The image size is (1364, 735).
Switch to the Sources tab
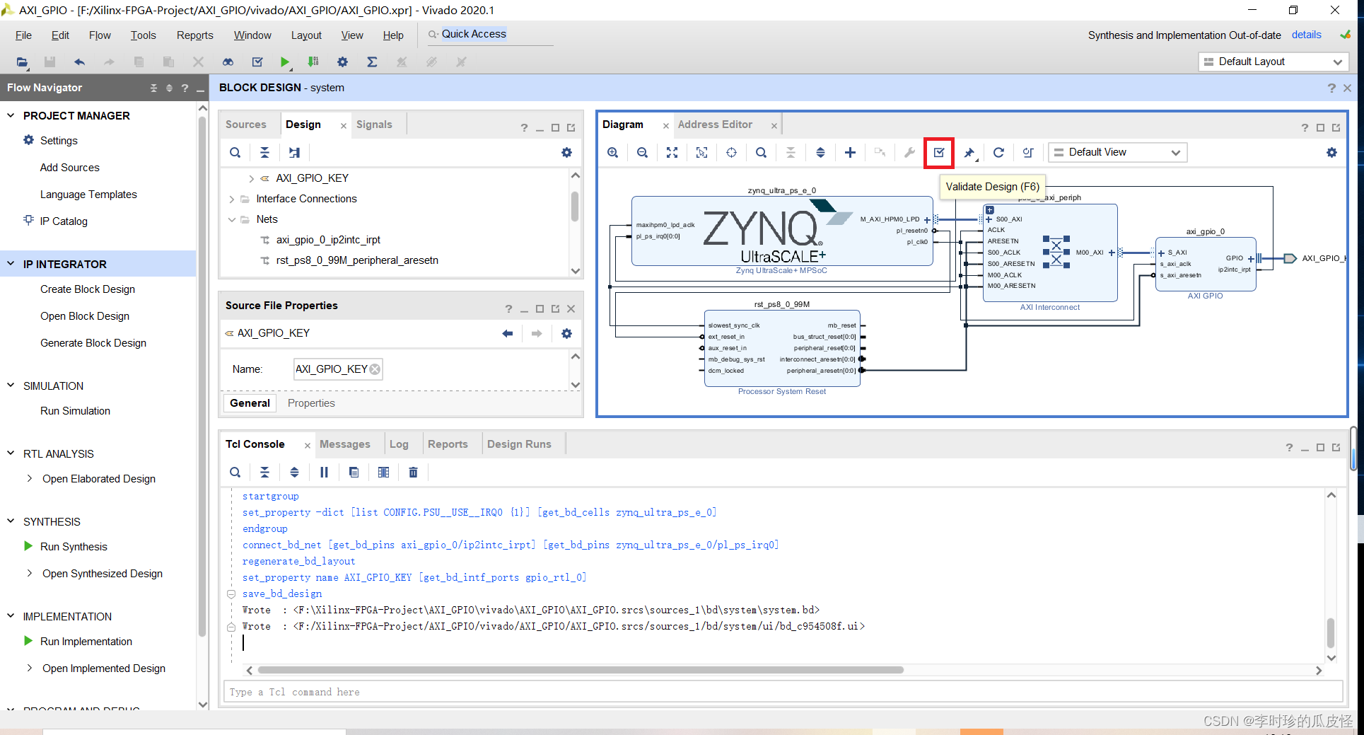[x=246, y=125]
